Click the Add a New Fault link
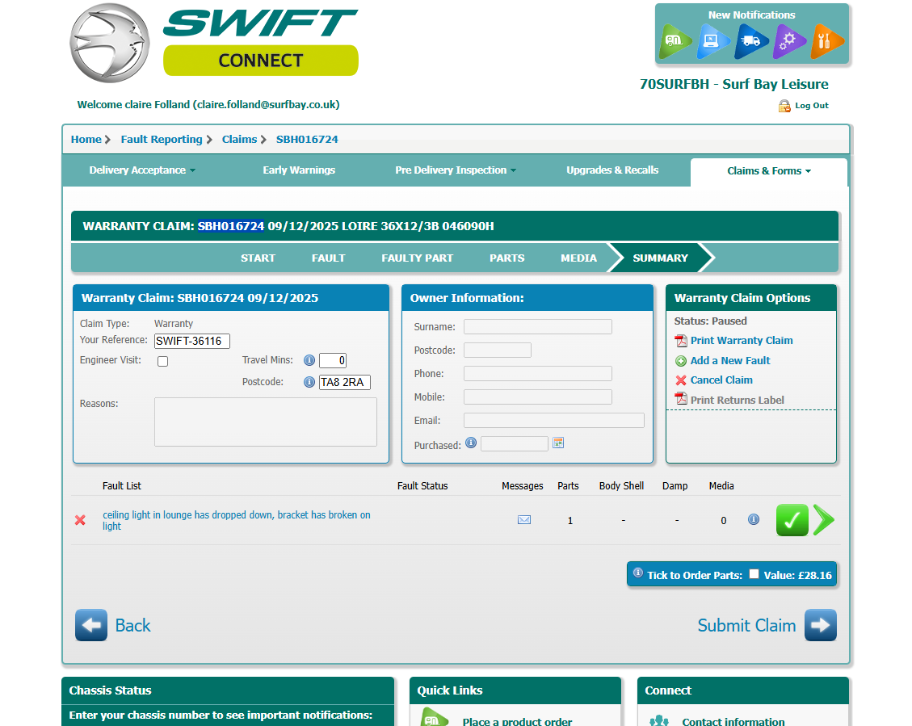The image size is (912, 726). [x=730, y=361]
